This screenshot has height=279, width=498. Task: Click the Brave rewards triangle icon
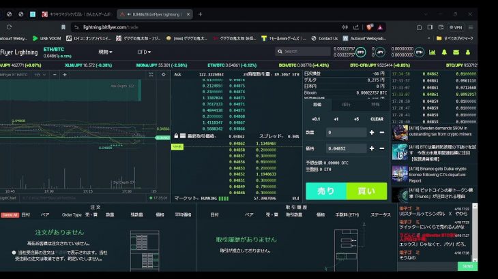[x=380, y=27]
